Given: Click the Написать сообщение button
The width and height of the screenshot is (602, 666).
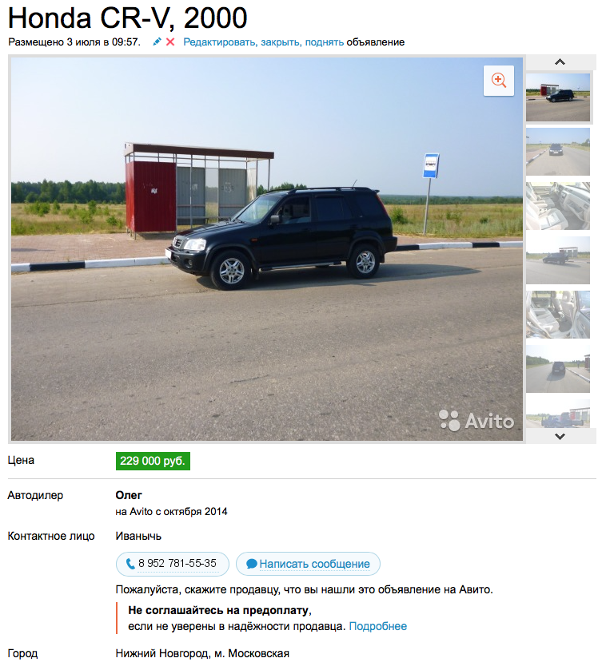Looking at the screenshot, I should click(x=308, y=564).
